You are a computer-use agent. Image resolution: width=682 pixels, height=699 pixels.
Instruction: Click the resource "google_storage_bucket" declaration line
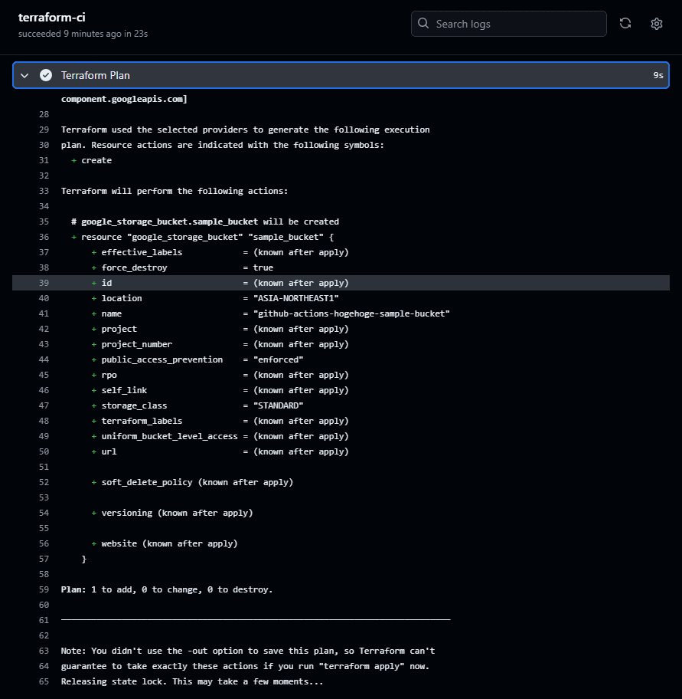pos(202,237)
